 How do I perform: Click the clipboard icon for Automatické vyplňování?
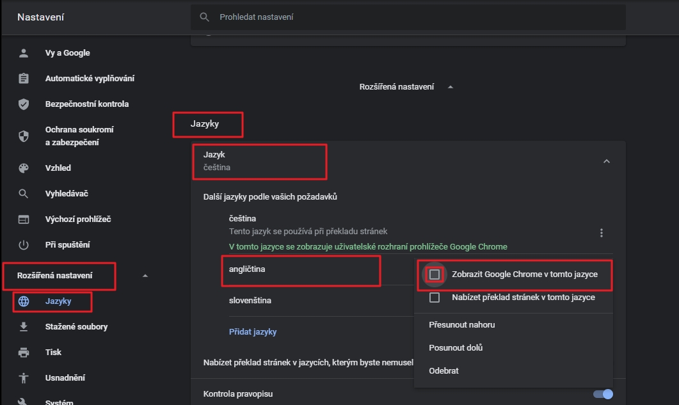point(24,79)
